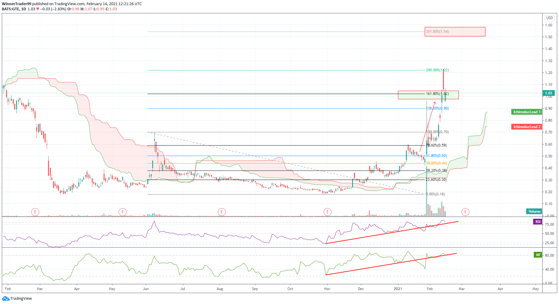Click the 138.20%(0.90) Fibonacci label

click(x=437, y=108)
